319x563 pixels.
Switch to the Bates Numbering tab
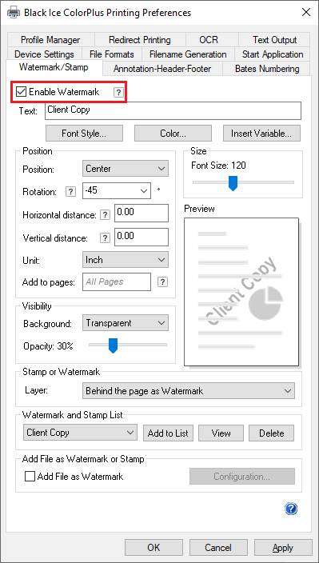(x=267, y=69)
